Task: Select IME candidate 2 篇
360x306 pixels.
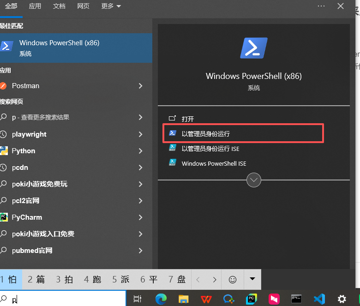Action: tap(36, 279)
